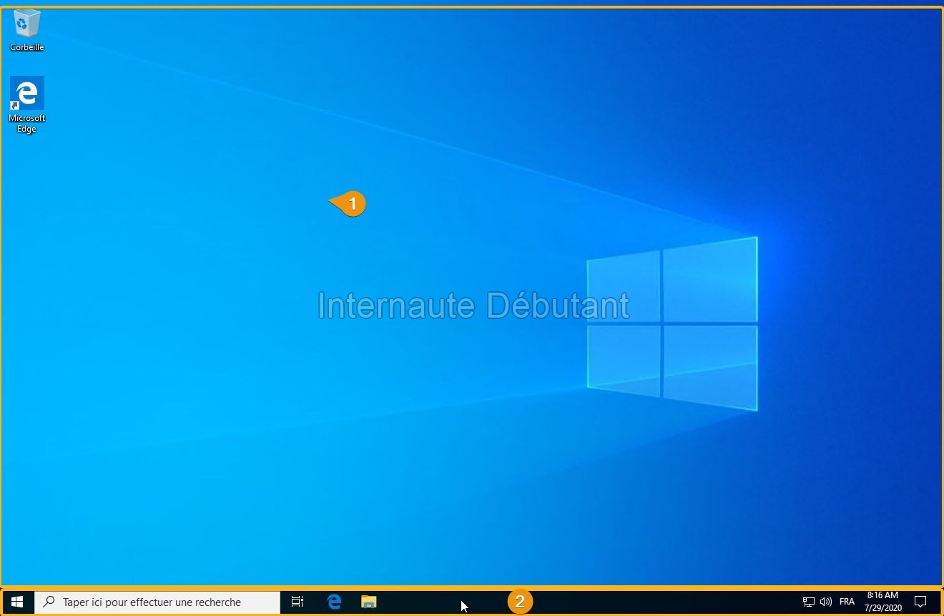This screenshot has height=616, width=944.
Task: Open the clock showing 8:16 AM
Action: click(x=882, y=602)
